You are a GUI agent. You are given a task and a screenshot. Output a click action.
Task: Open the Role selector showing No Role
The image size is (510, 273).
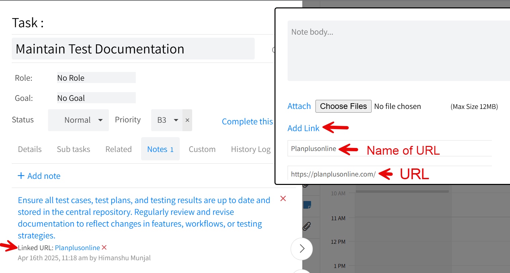[x=96, y=78]
